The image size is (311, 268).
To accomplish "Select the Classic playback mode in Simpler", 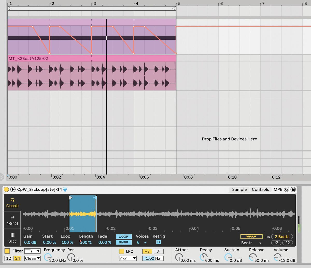I will 12,203.
